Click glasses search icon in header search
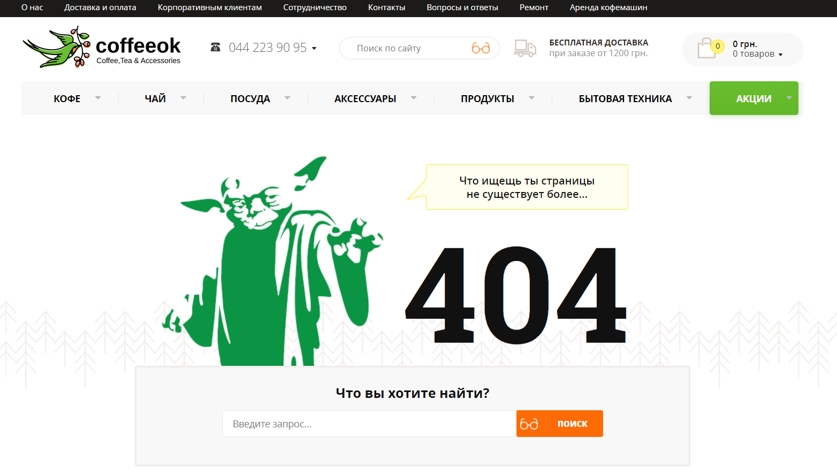The width and height of the screenshot is (837, 476). (481, 48)
